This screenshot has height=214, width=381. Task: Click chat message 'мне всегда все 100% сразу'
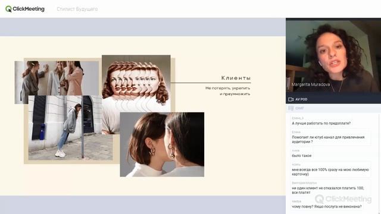pyautogui.click(x=330, y=172)
